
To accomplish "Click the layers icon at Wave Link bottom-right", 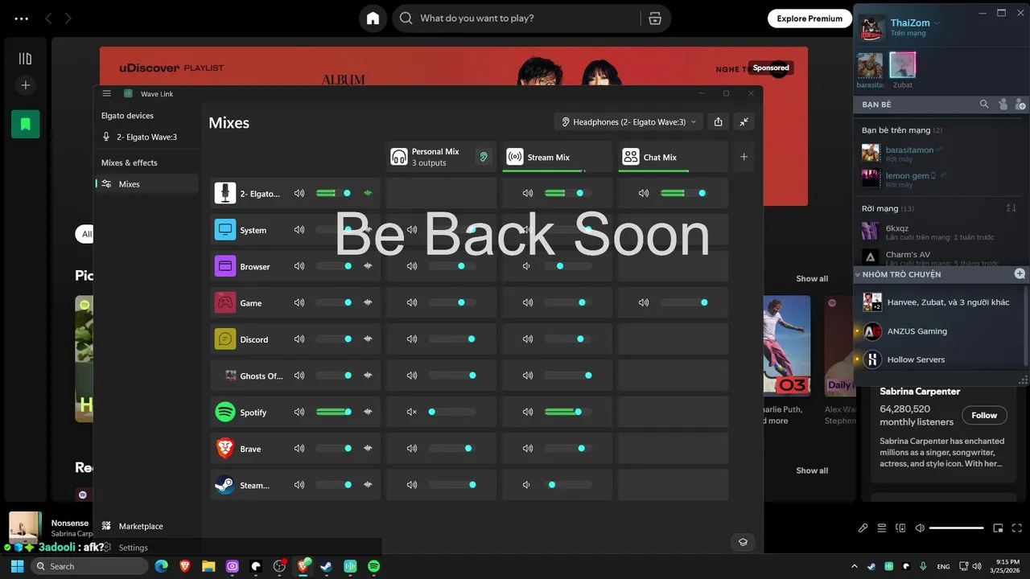I will tap(743, 542).
